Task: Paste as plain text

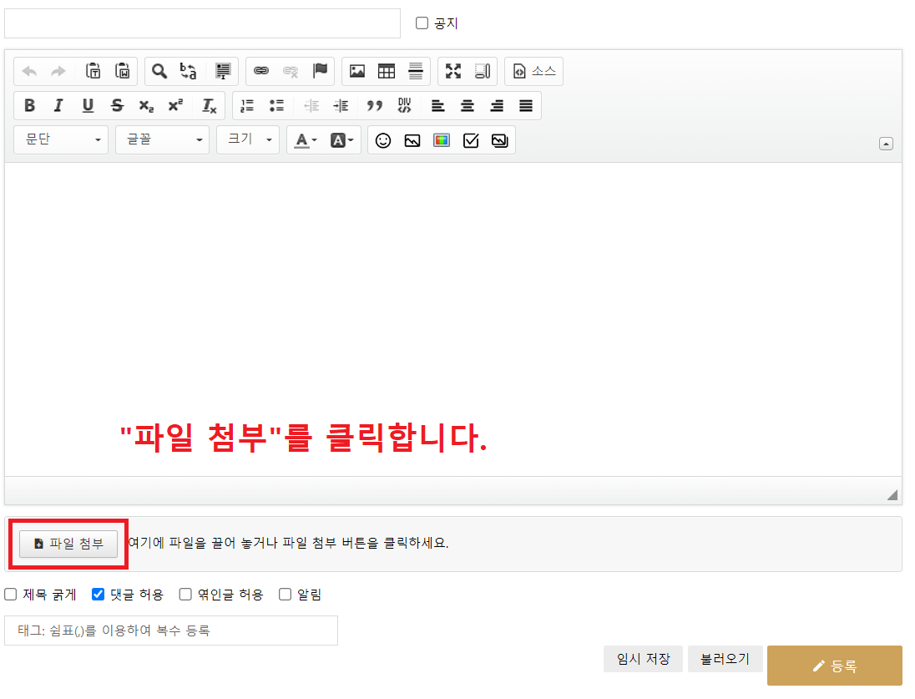Action: (x=94, y=71)
